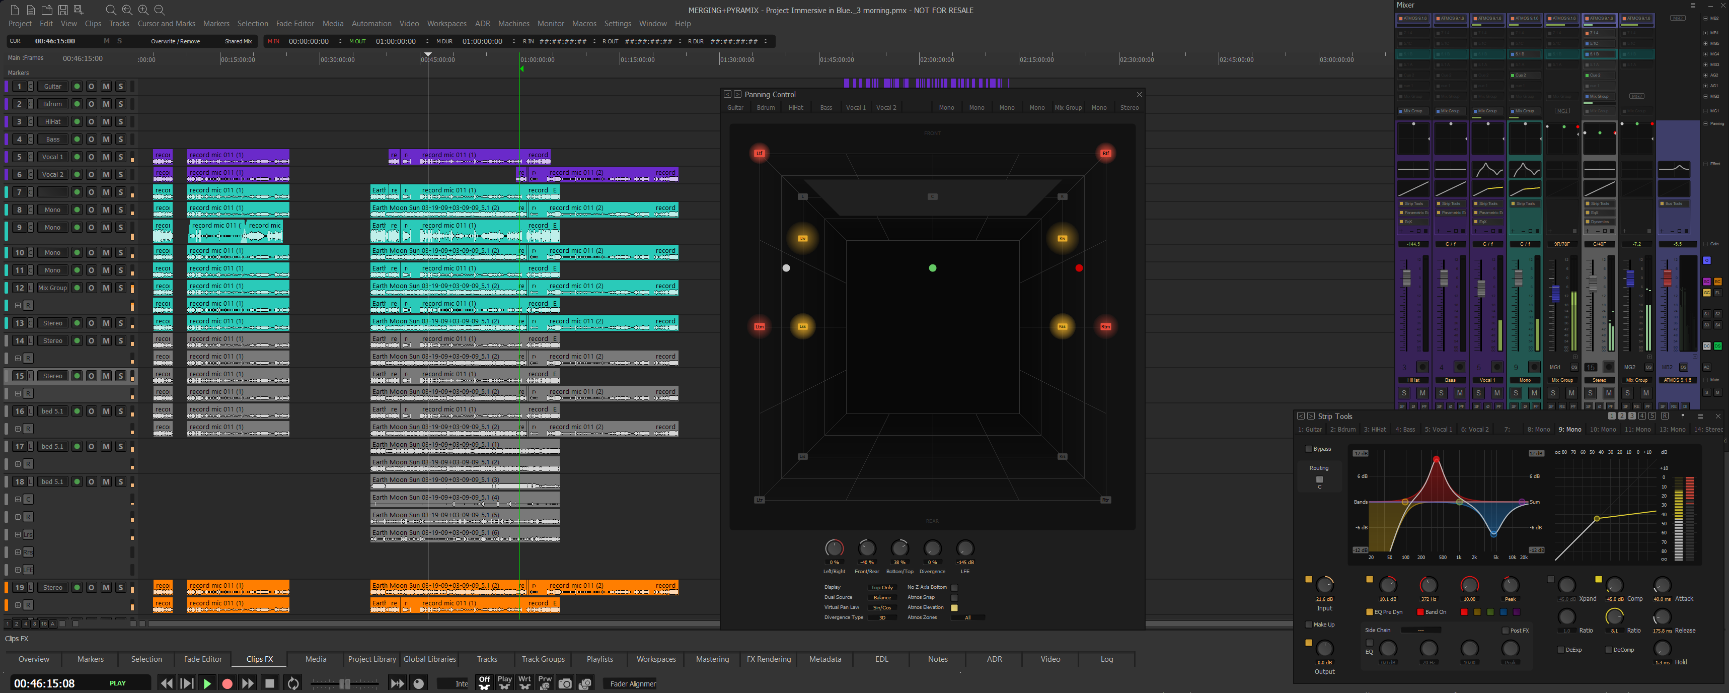Enable the Atmos Snap checkbox
The width and height of the screenshot is (1729, 693).
(955, 597)
